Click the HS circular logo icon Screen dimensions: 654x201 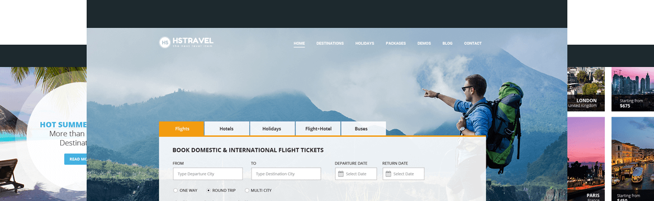(x=165, y=42)
